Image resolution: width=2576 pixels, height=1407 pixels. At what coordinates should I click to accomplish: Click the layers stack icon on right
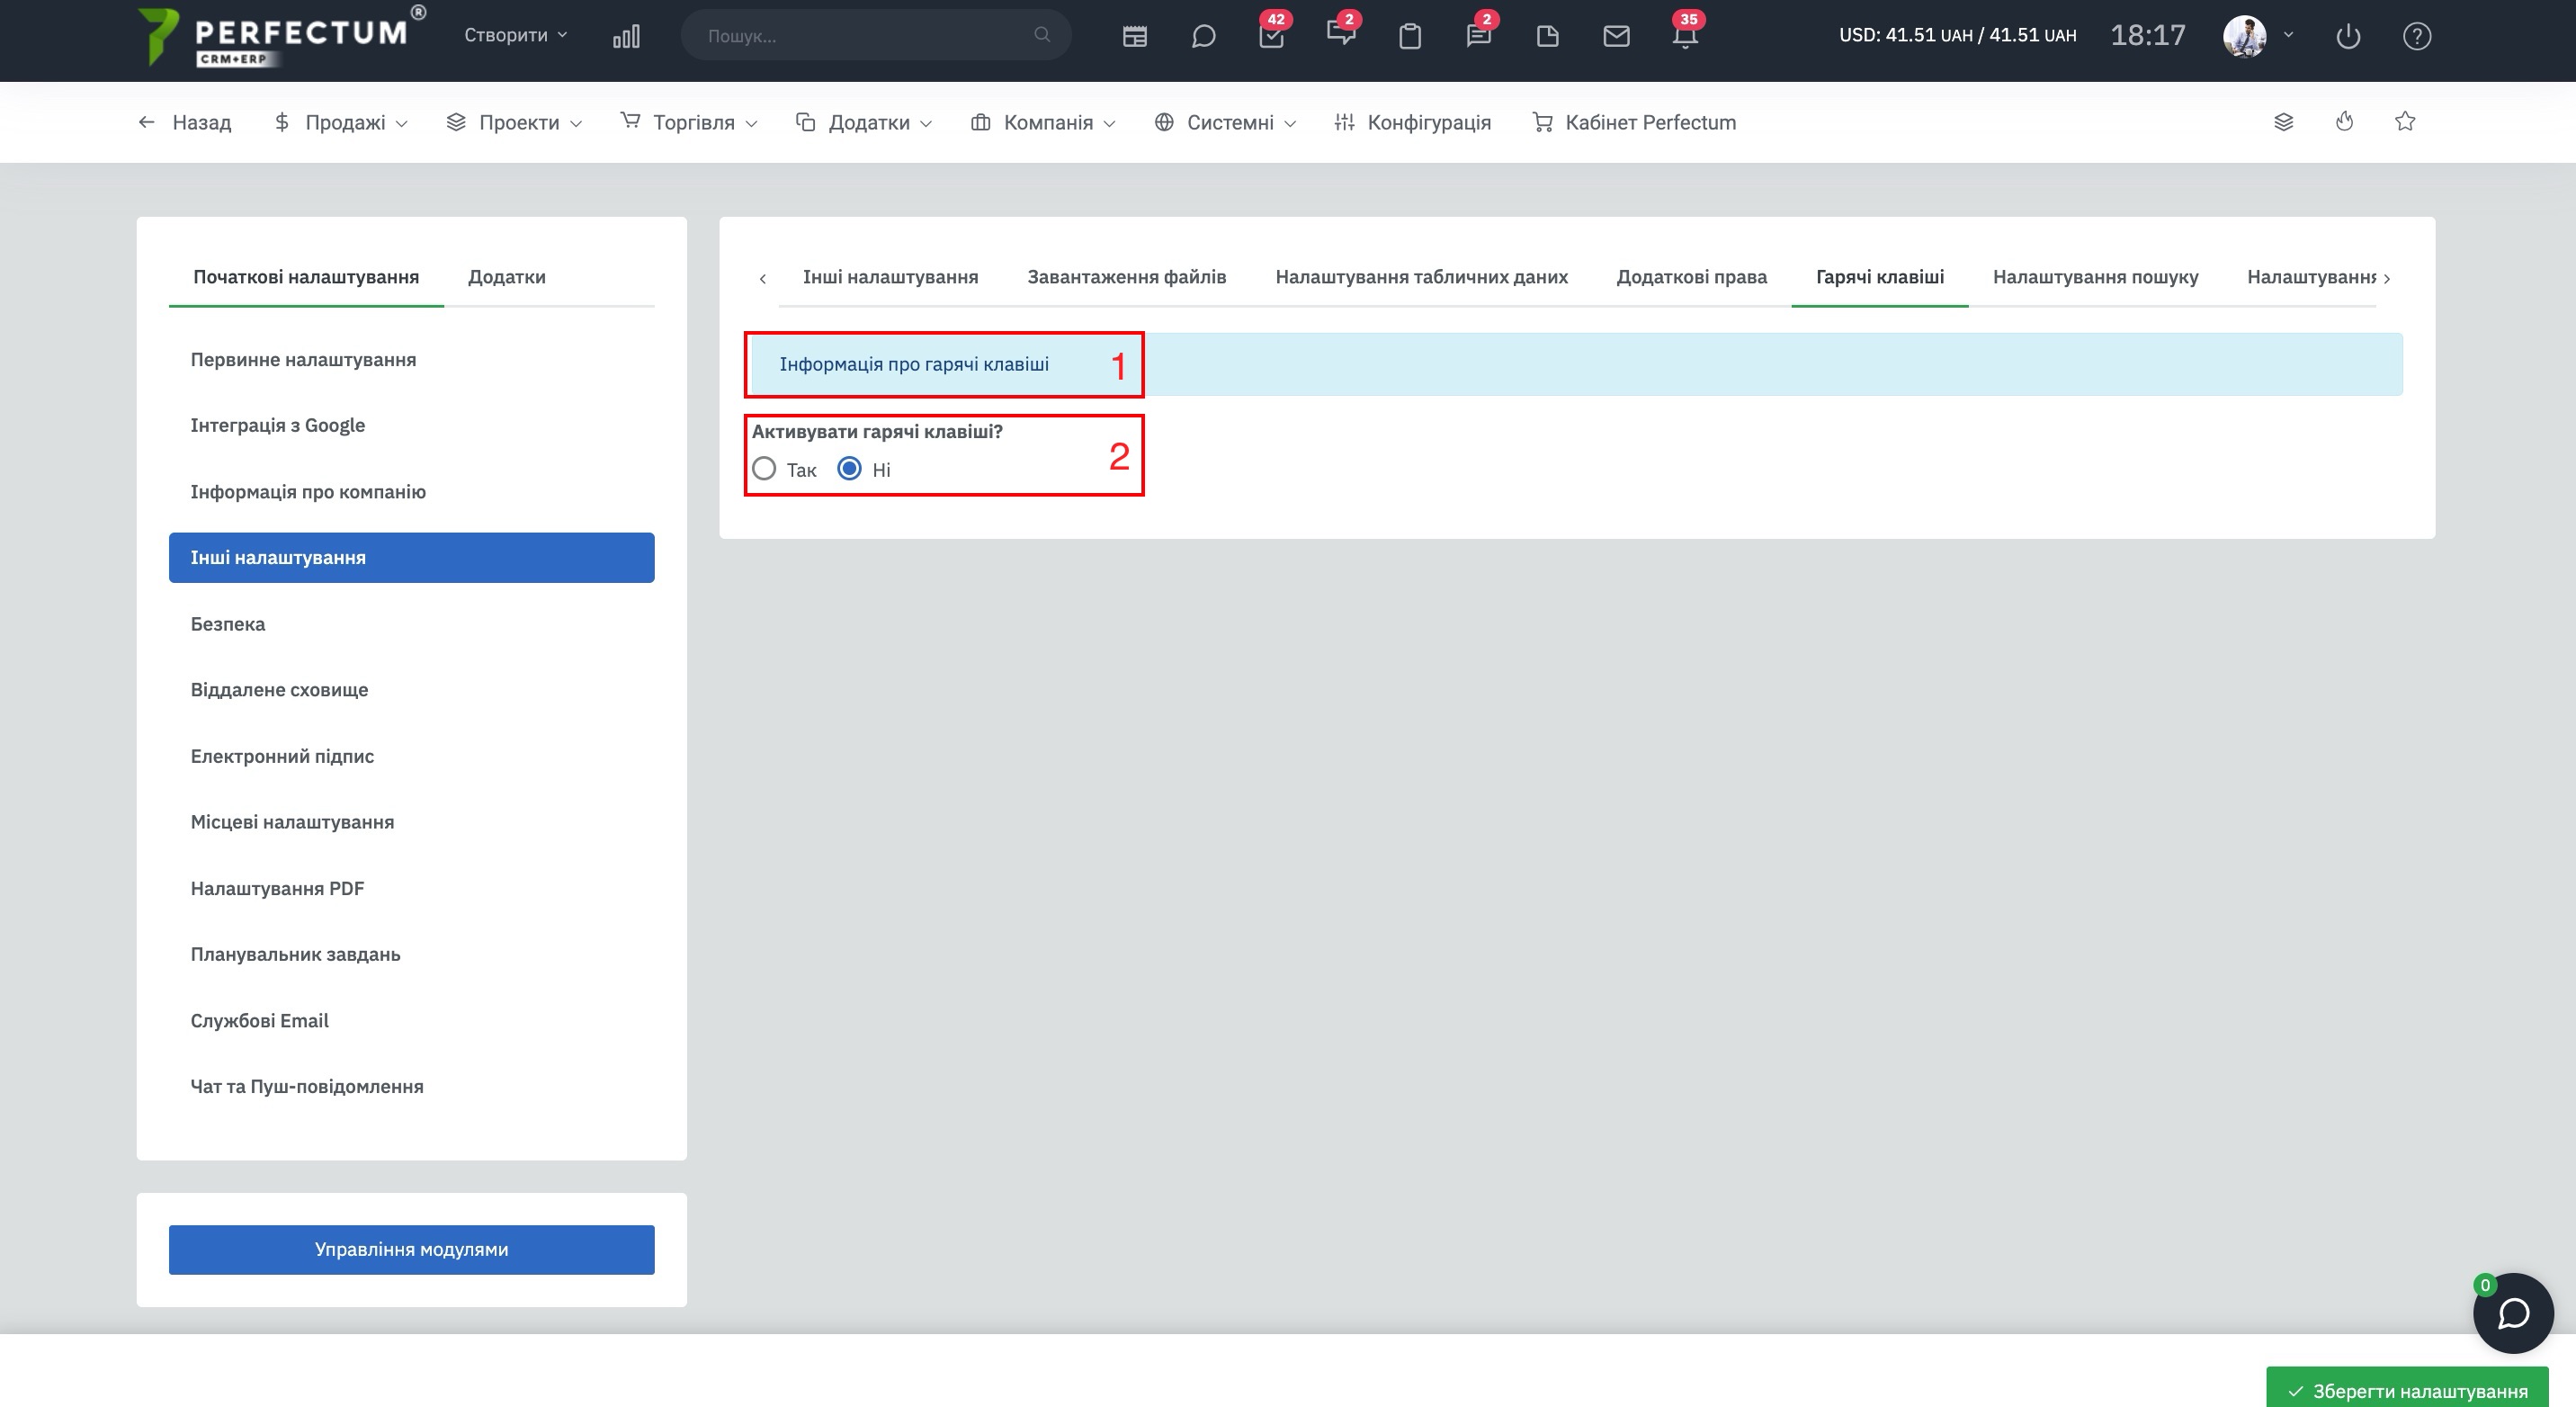(x=2283, y=122)
